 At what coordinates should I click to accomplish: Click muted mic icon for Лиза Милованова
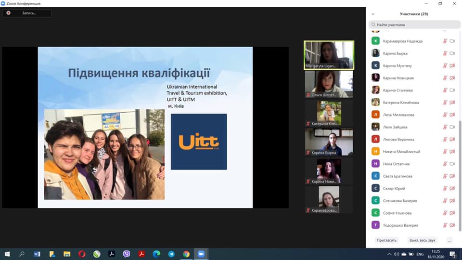tap(445, 115)
